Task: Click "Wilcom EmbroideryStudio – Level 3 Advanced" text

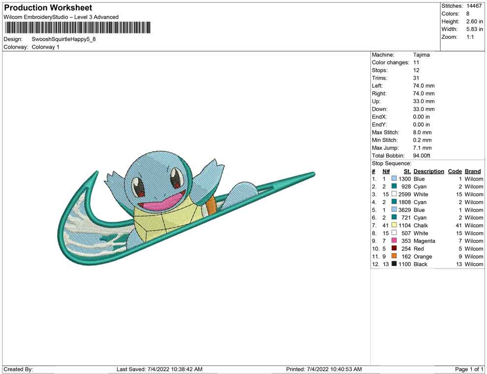Action: pos(61,17)
